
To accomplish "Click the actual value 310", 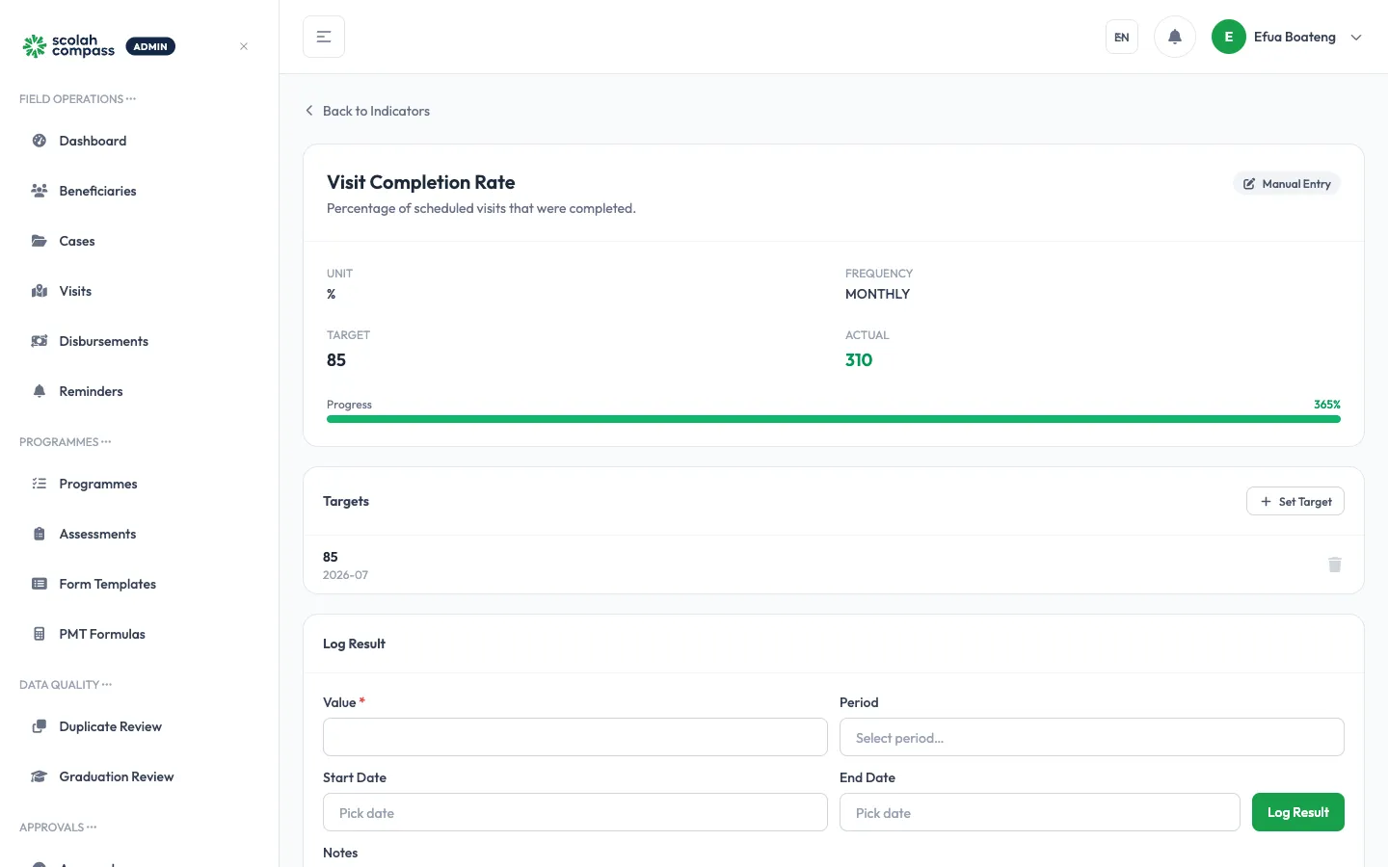I will click(859, 360).
